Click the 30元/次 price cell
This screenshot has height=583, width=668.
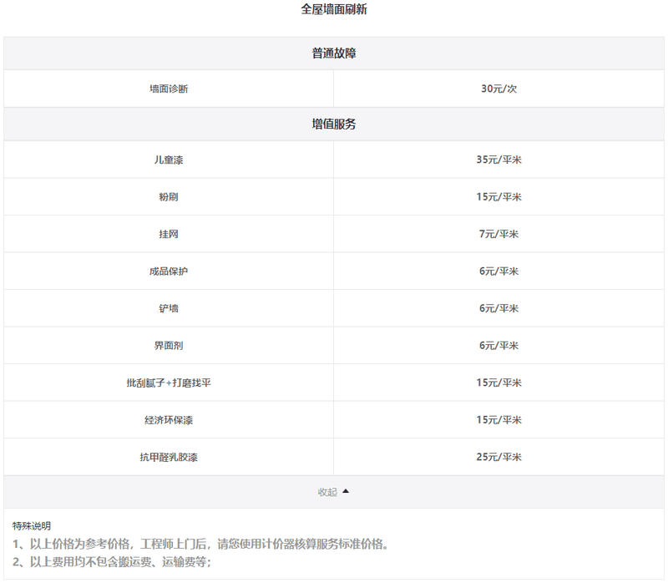pos(499,89)
